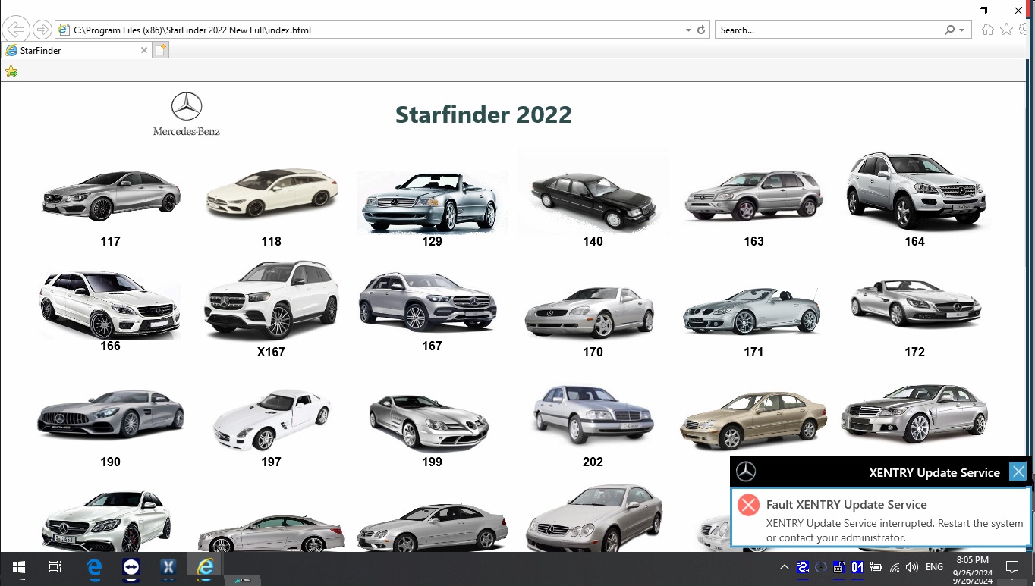Close the XENTRY Update Service notification

point(1018,472)
